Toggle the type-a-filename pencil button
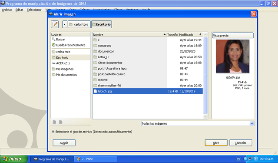 point(55,24)
